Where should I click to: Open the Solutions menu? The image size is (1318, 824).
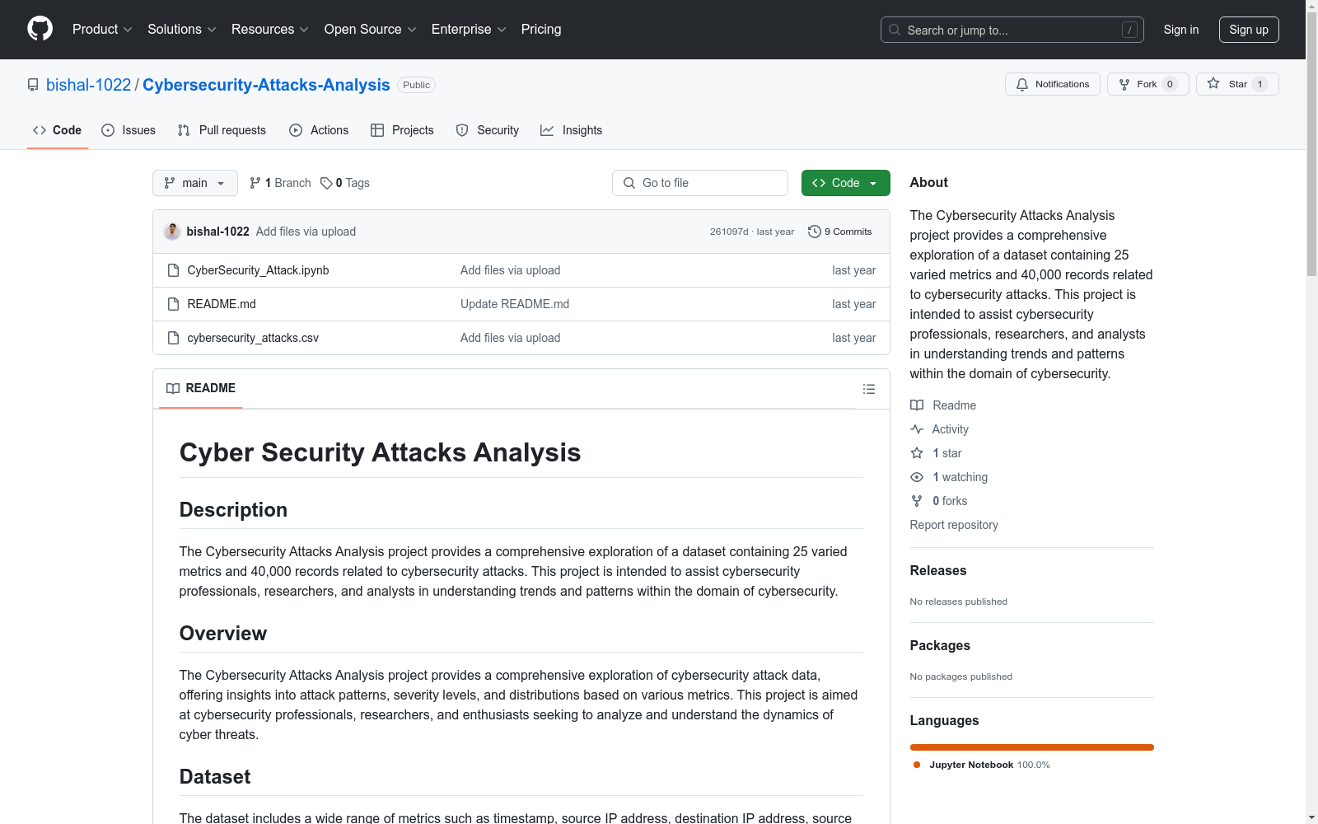pos(181,30)
